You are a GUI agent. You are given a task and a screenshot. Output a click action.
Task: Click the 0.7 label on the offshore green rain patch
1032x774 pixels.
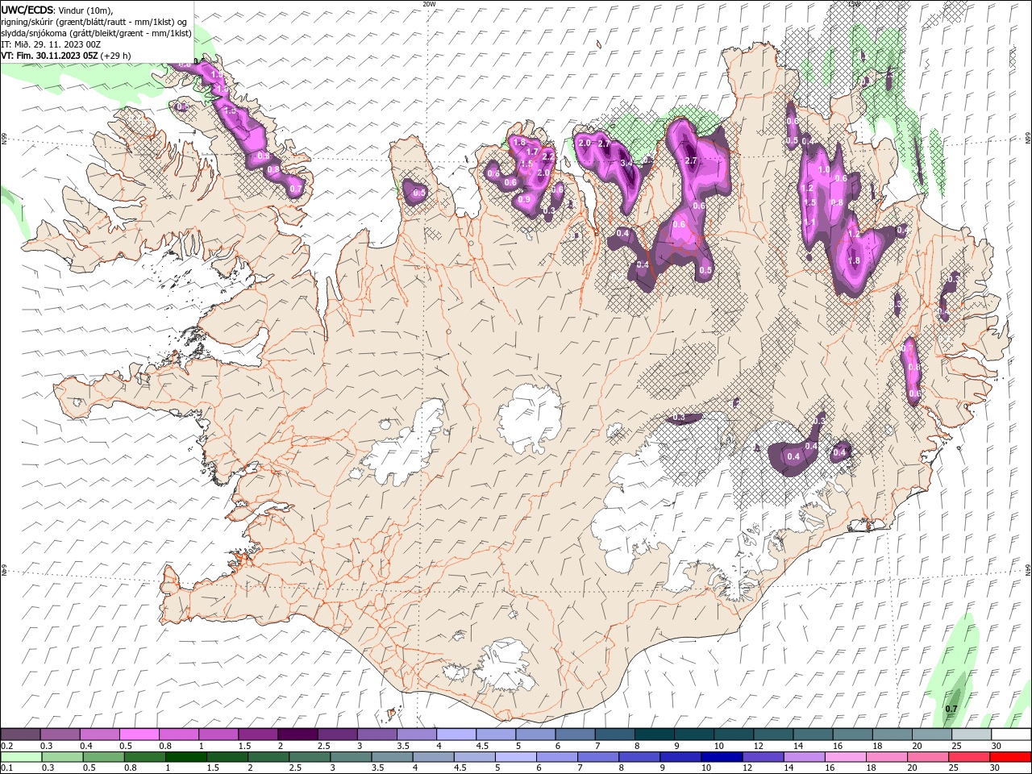pyautogui.click(x=951, y=709)
